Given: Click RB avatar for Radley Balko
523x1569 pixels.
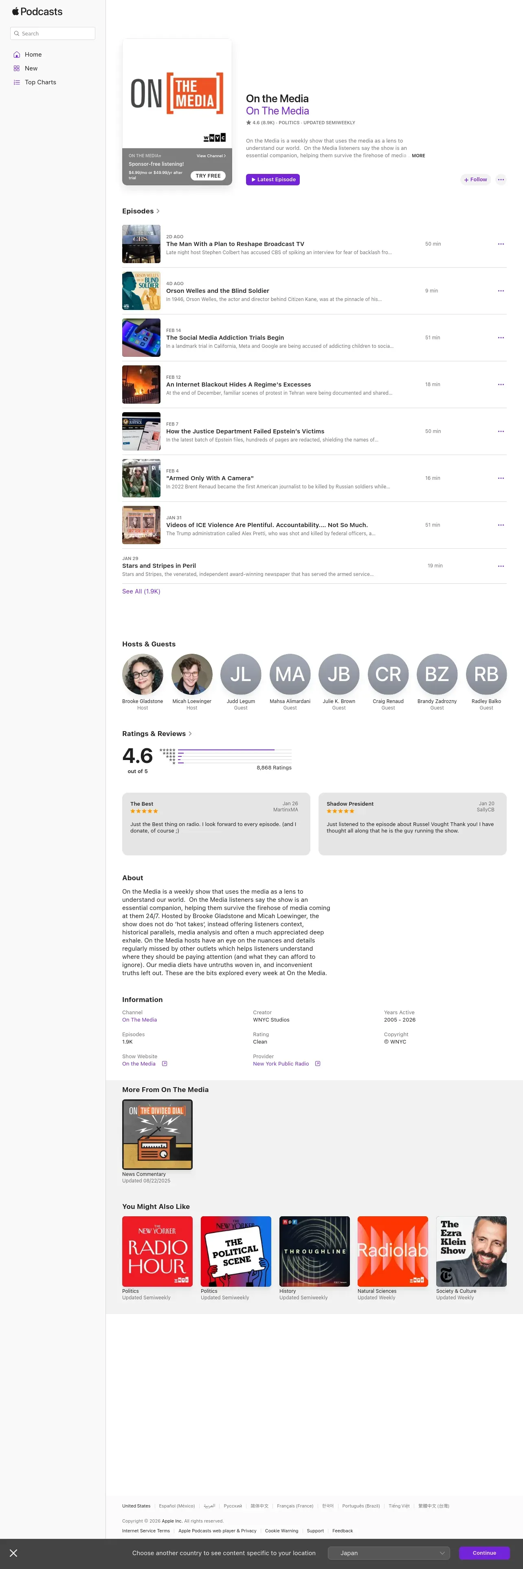Looking at the screenshot, I should click(486, 674).
